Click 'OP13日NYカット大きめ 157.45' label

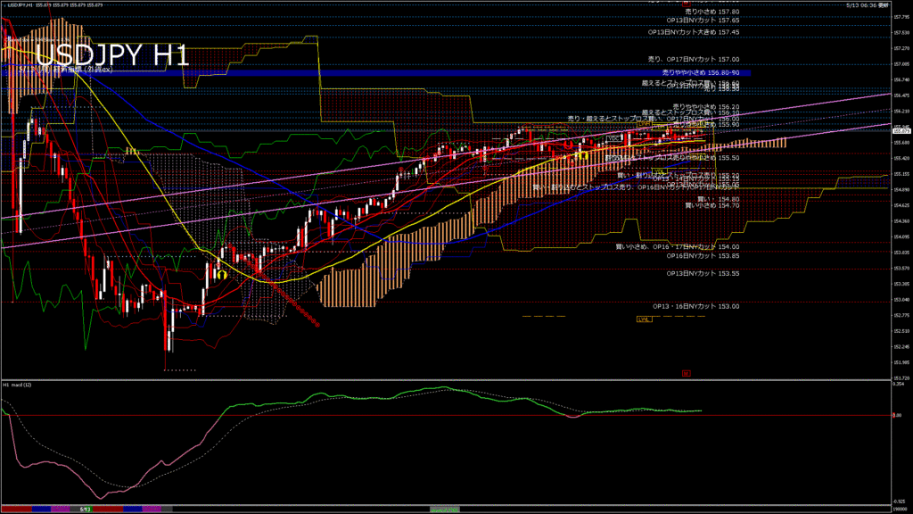point(694,33)
